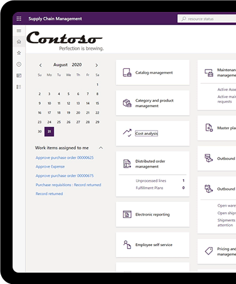Open the Workspaces sidebar icon
Image resolution: width=236 pixels, height=284 pixels.
(19, 75)
